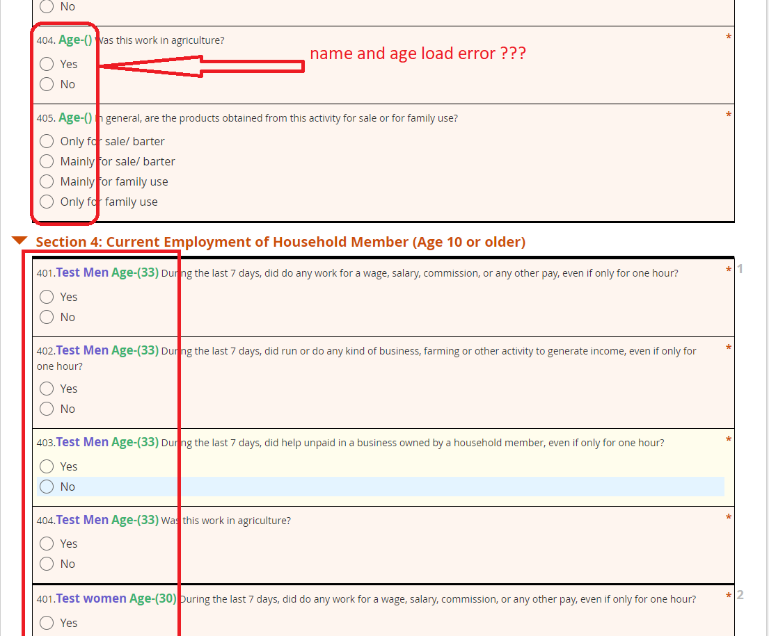Select No for Test Men question 401
769x636 pixels.
47,316
